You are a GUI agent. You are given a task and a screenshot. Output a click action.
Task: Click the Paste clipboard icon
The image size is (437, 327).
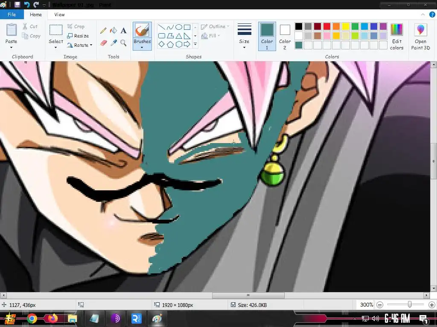pos(12,30)
